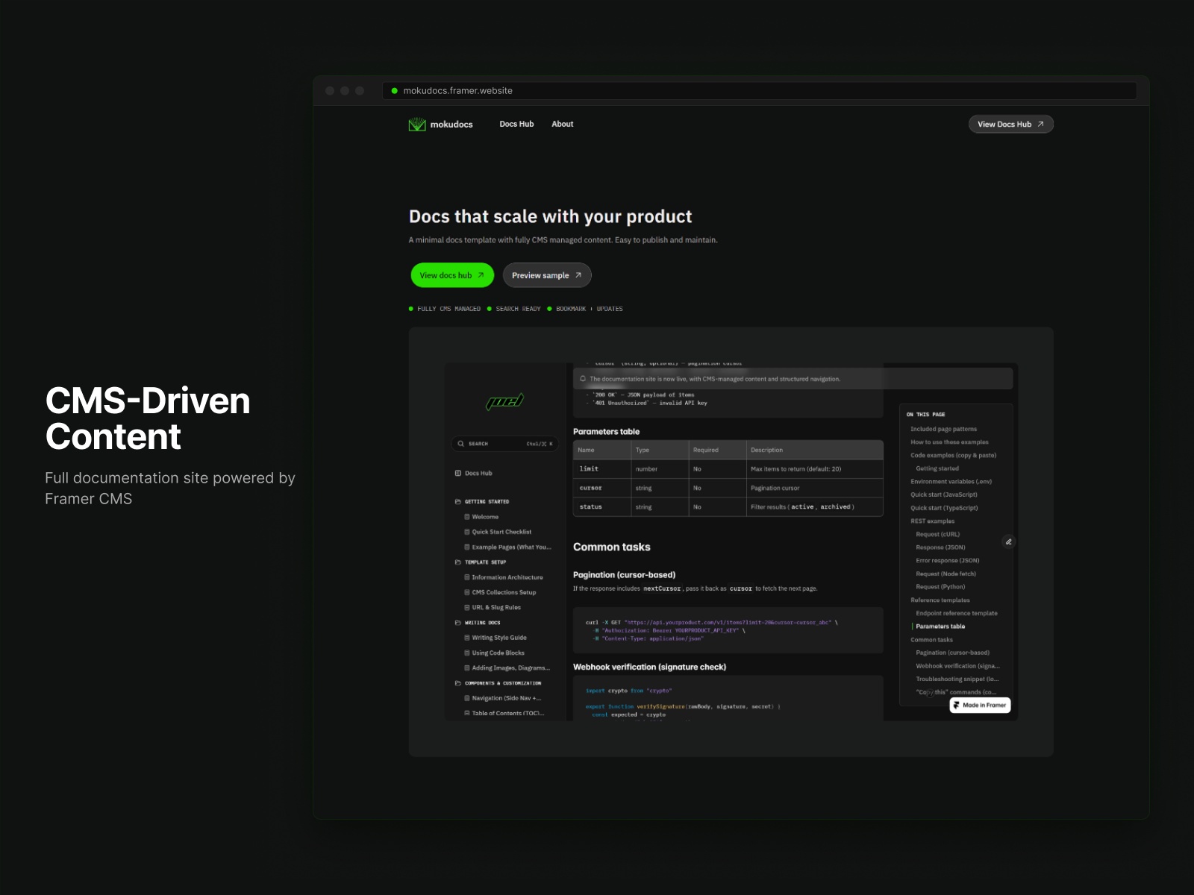Click the green View docs hub button
This screenshot has width=1194, height=895.
452,275
